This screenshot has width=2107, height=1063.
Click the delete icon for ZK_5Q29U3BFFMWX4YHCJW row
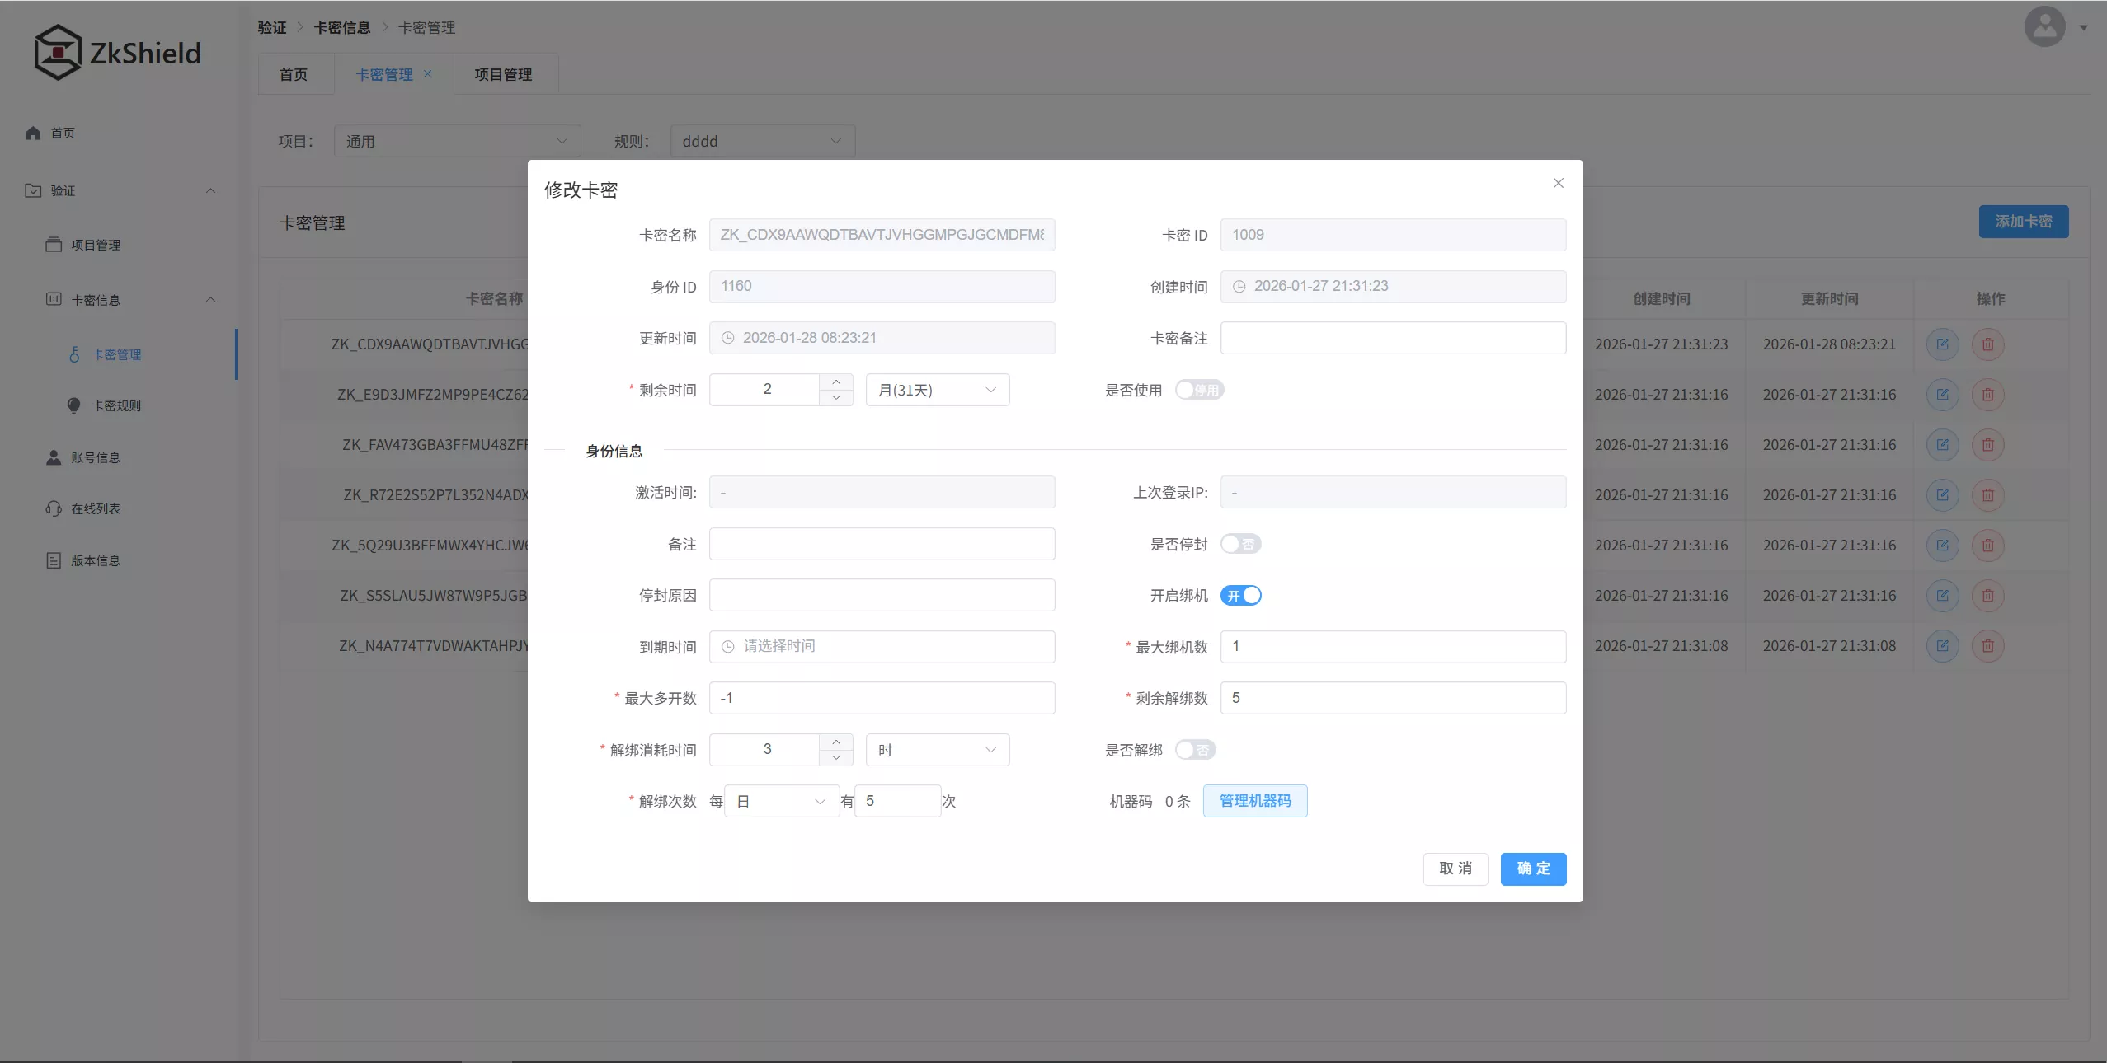point(1987,545)
